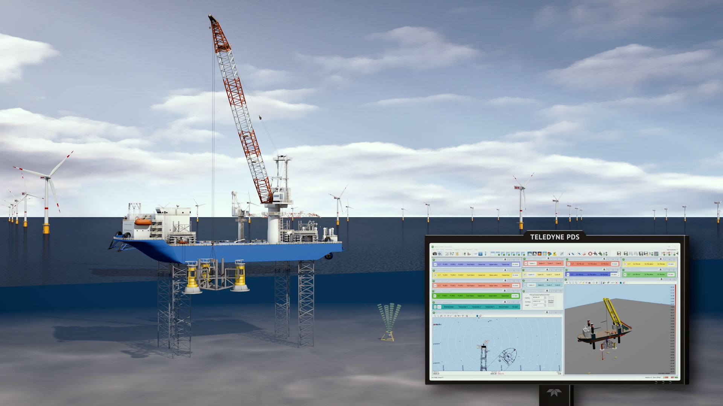The image size is (723, 406).
Task: Click the Northing input field
Action: coord(538,301)
